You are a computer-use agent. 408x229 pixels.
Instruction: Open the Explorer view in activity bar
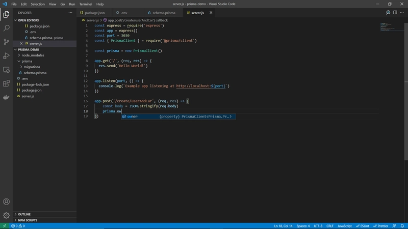[x=6, y=14]
